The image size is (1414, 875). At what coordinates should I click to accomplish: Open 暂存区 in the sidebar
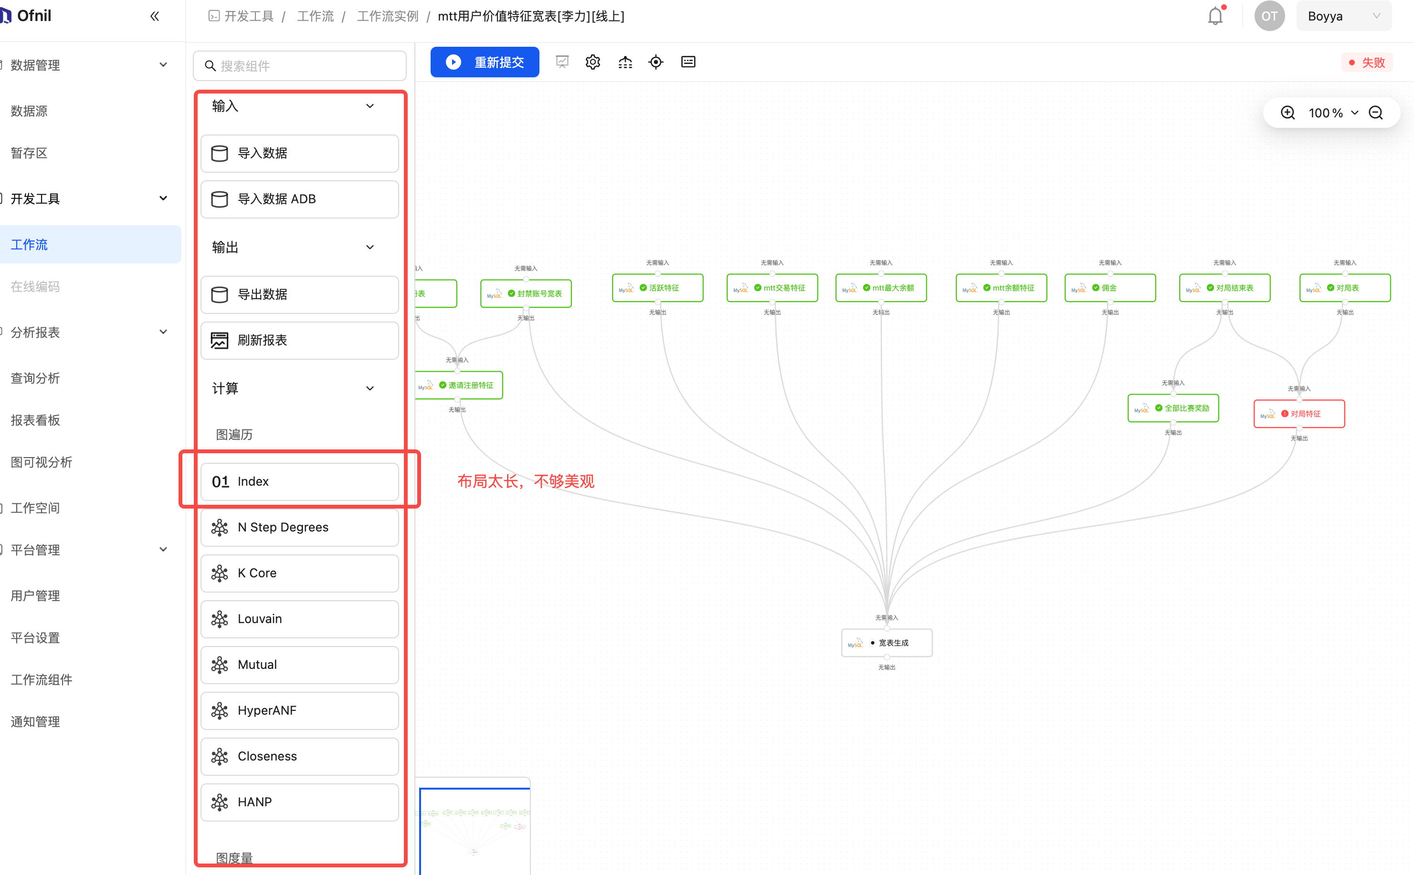pos(29,153)
